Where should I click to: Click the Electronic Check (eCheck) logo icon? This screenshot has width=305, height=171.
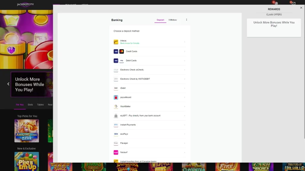tap(116, 70)
